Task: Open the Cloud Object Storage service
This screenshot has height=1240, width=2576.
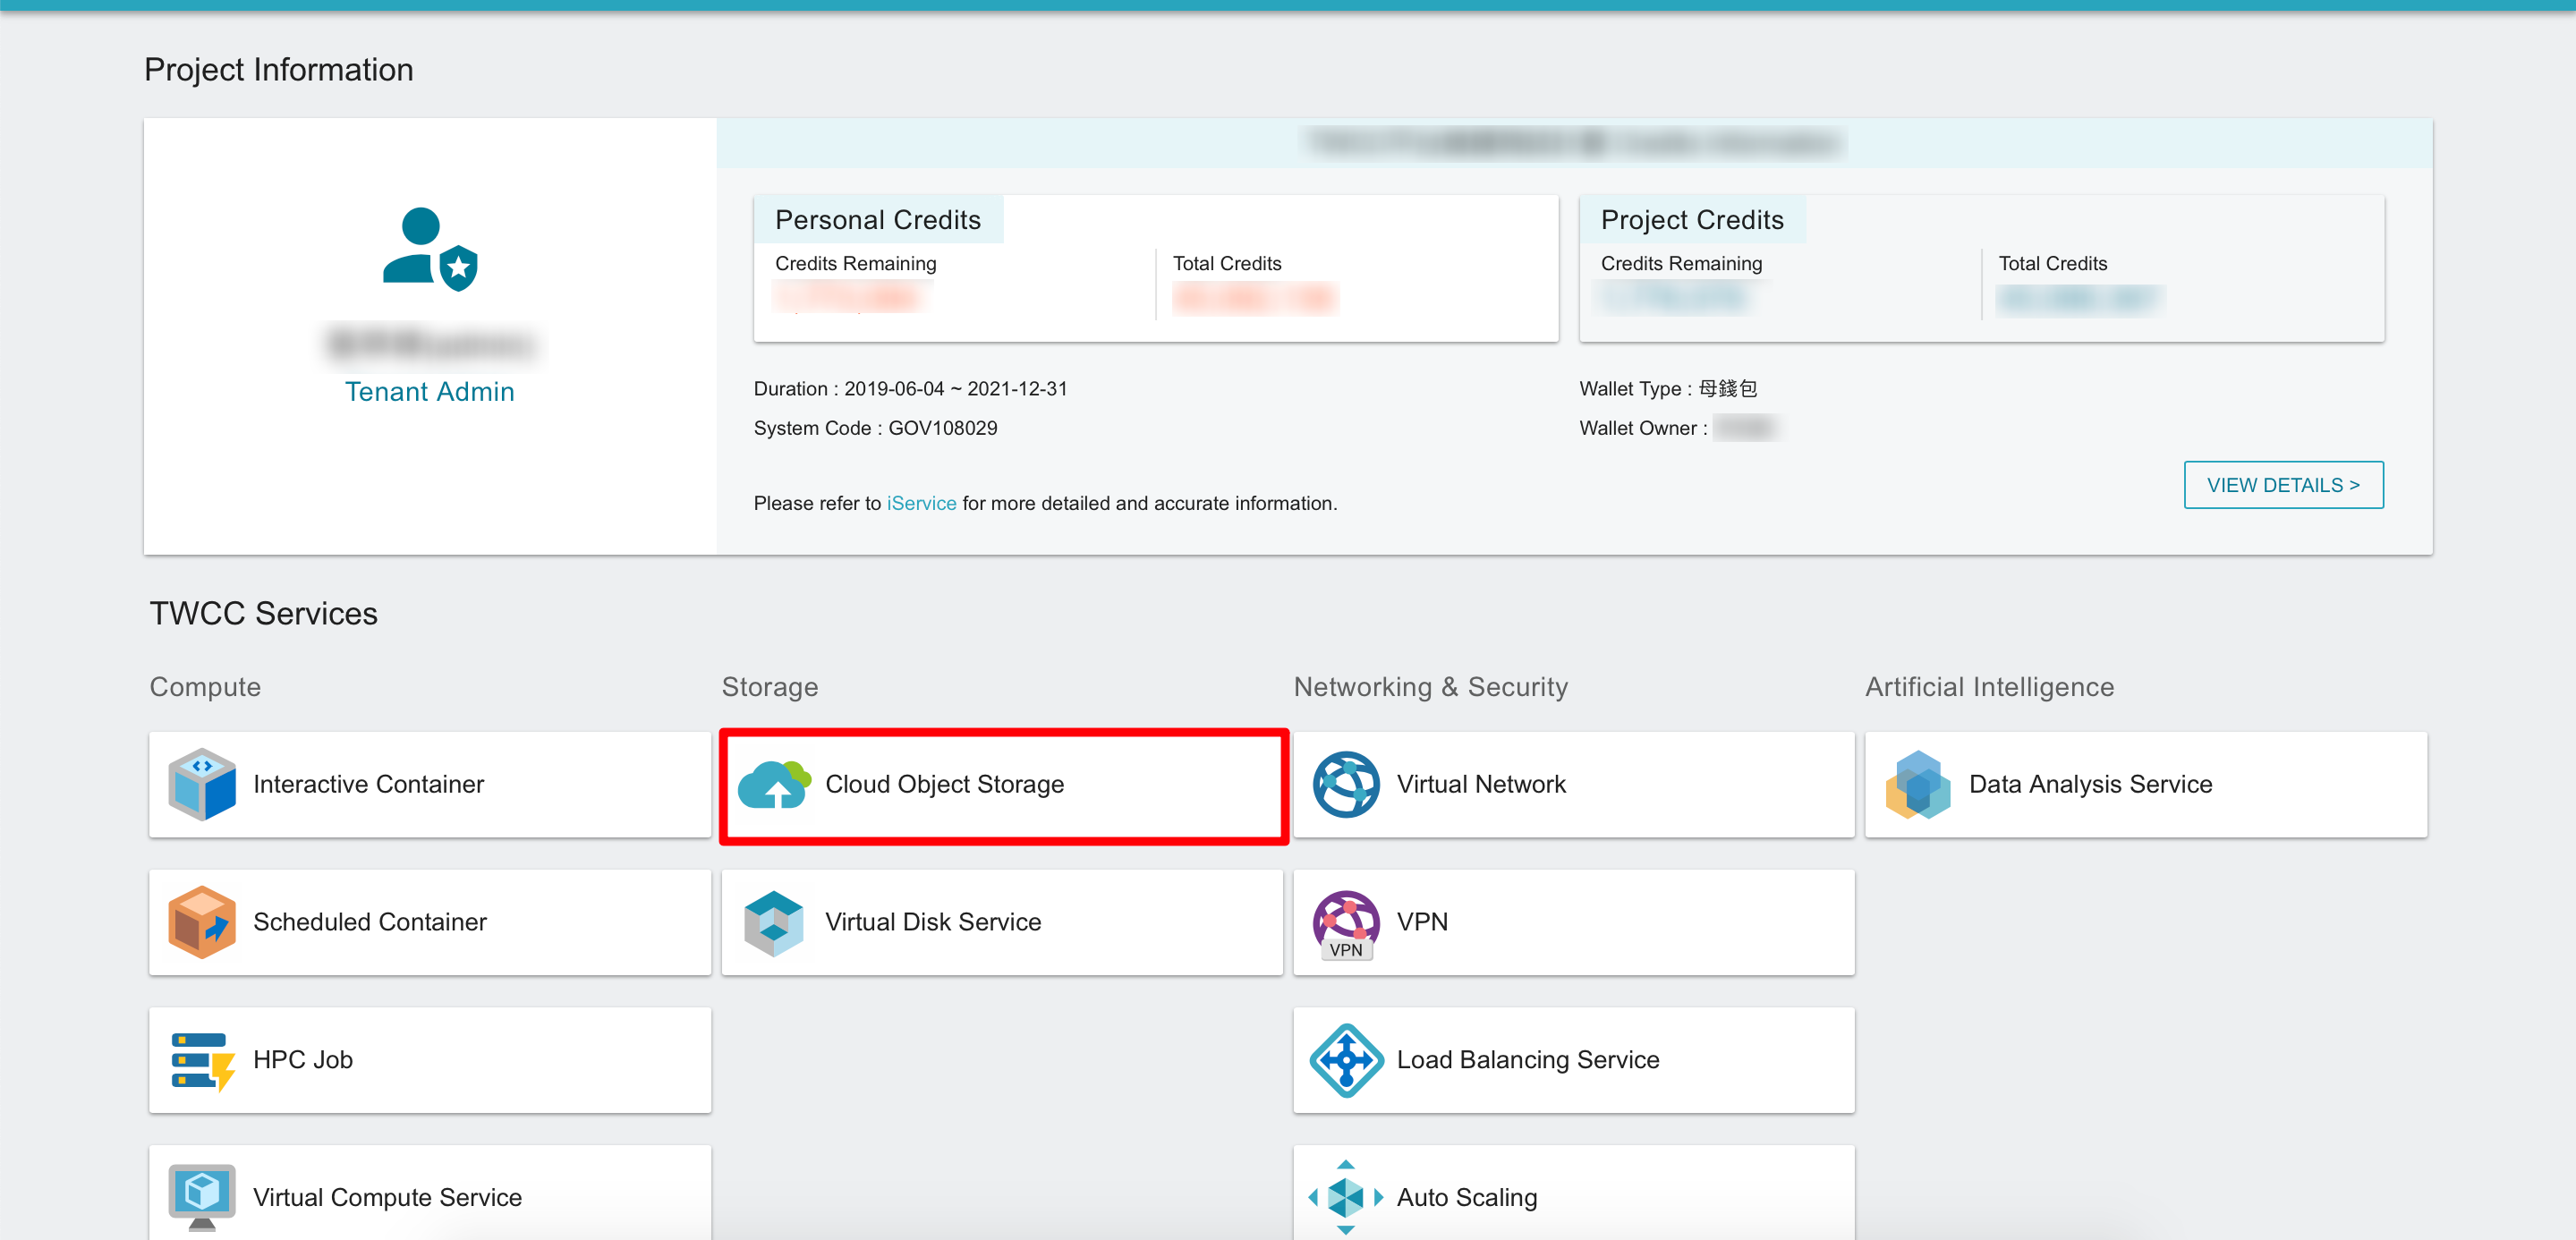Action: click(1002, 784)
